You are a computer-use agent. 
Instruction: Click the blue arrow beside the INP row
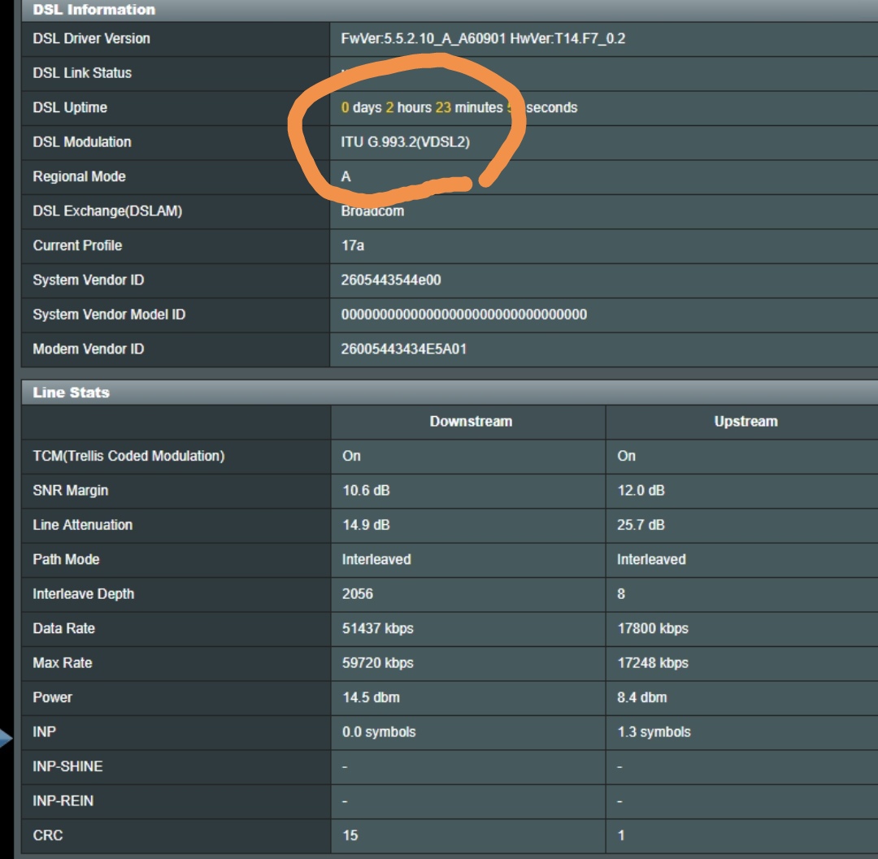pos(6,739)
